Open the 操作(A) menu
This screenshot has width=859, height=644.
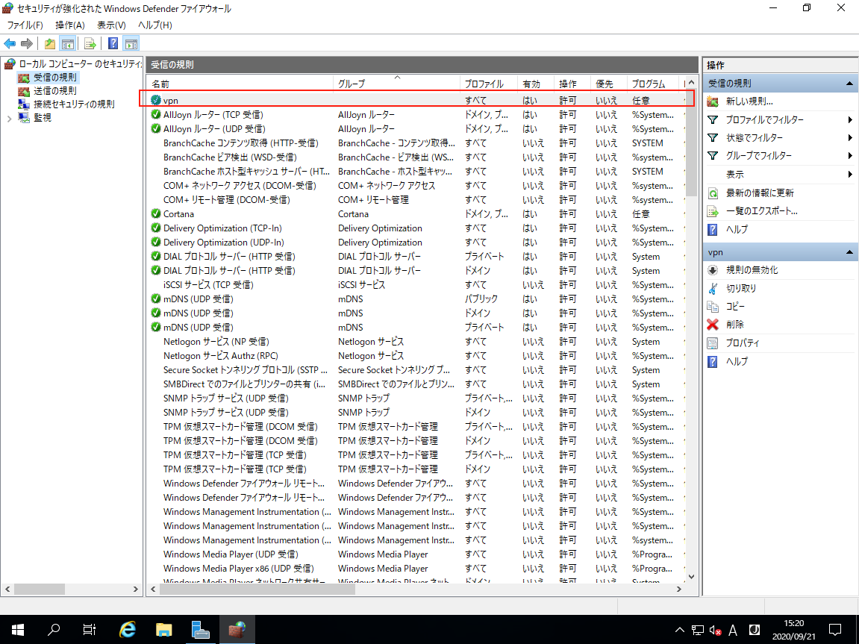(70, 25)
